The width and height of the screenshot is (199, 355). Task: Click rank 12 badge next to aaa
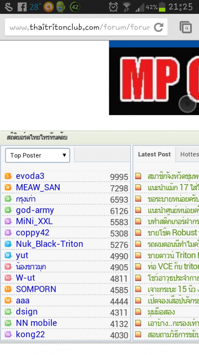tap(8, 301)
